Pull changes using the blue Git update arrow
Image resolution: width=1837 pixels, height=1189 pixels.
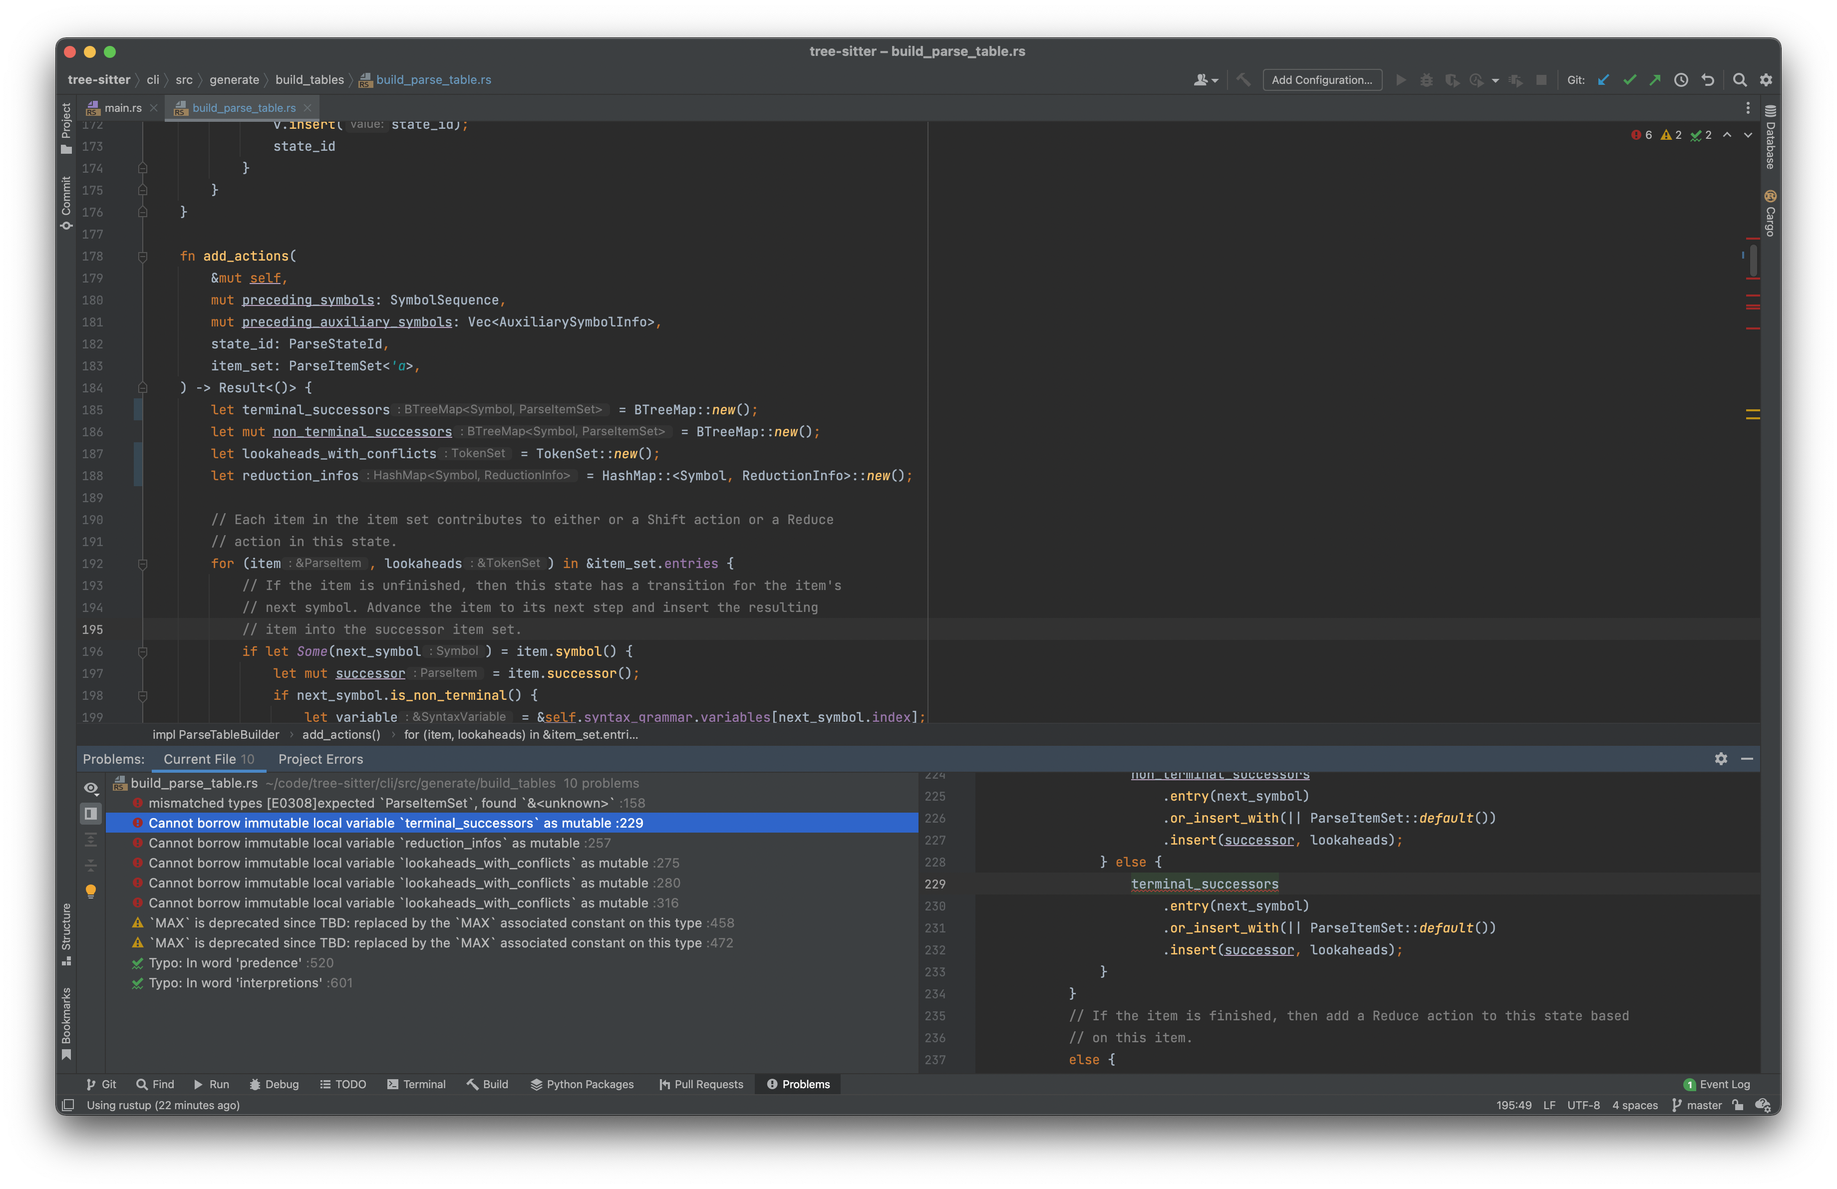[x=1603, y=79]
